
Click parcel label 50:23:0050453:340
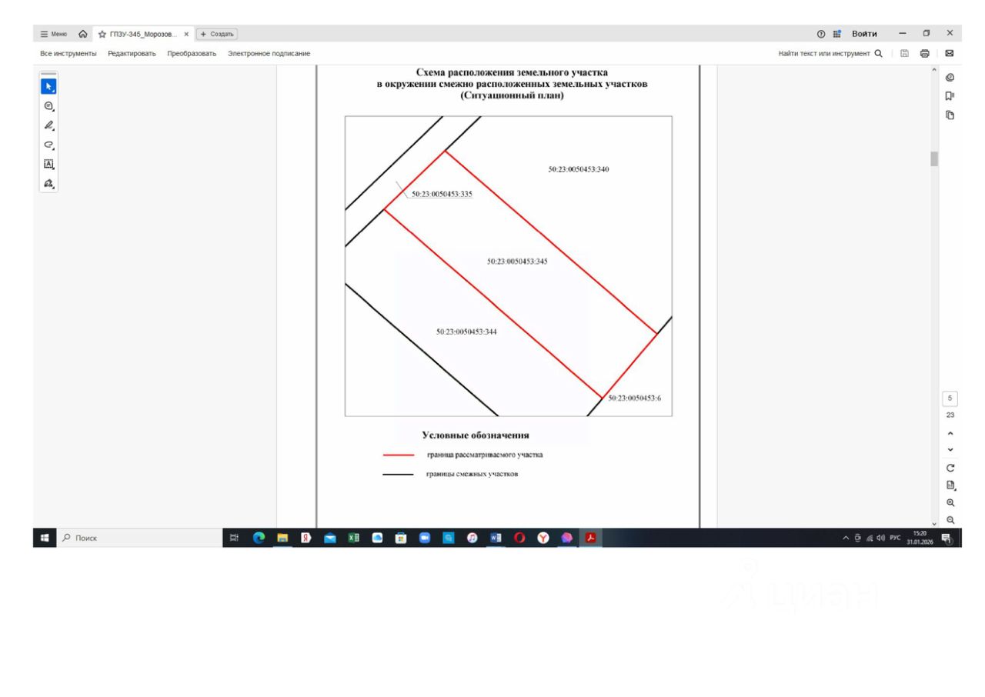pyautogui.click(x=579, y=169)
